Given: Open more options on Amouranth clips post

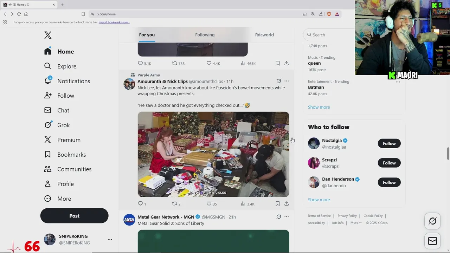Looking at the screenshot, I should click(x=287, y=81).
